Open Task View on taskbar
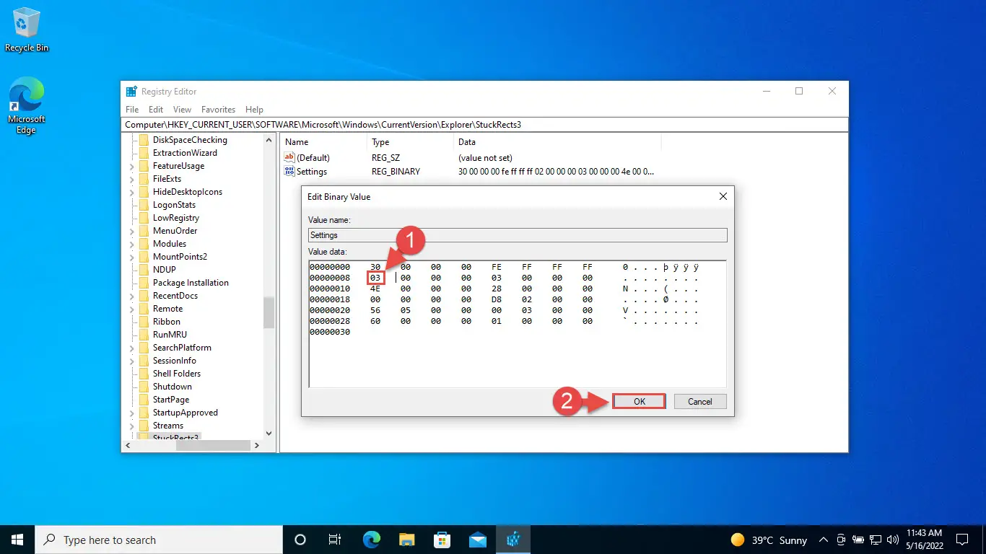 [x=335, y=540]
